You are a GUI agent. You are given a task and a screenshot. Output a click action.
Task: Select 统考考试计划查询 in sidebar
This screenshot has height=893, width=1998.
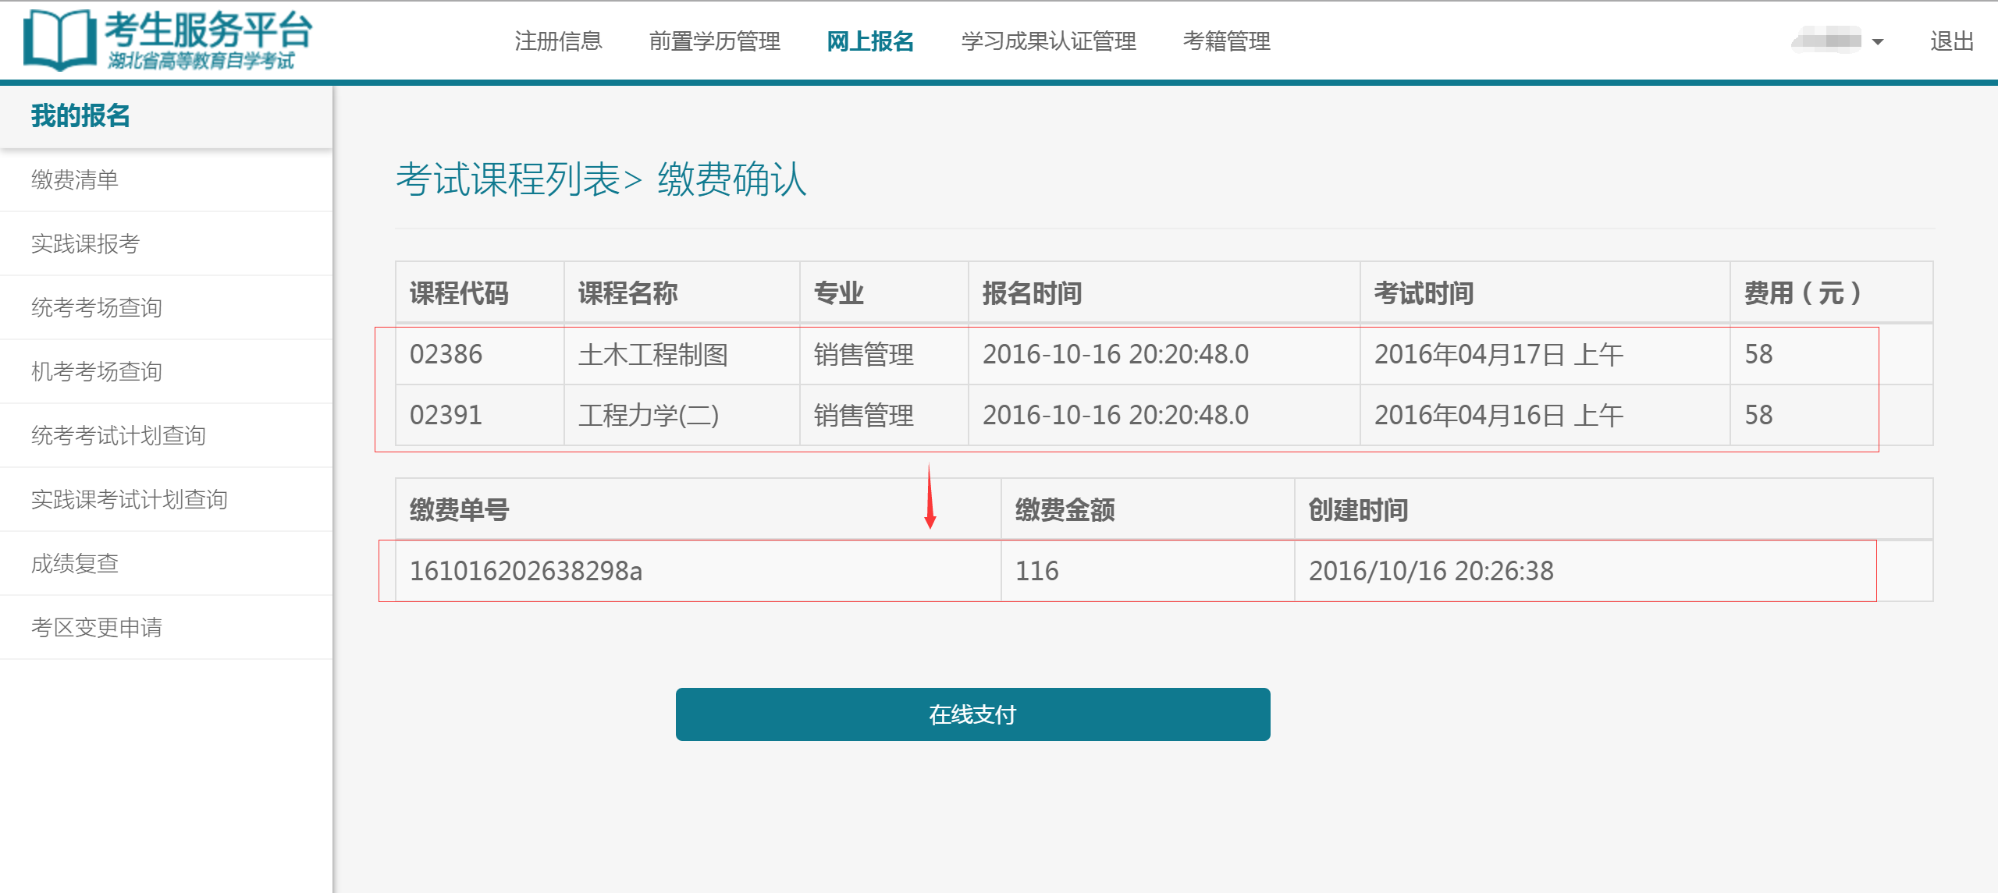coord(117,435)
